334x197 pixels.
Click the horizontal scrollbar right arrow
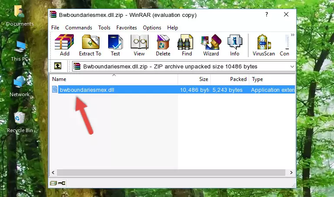291,173
